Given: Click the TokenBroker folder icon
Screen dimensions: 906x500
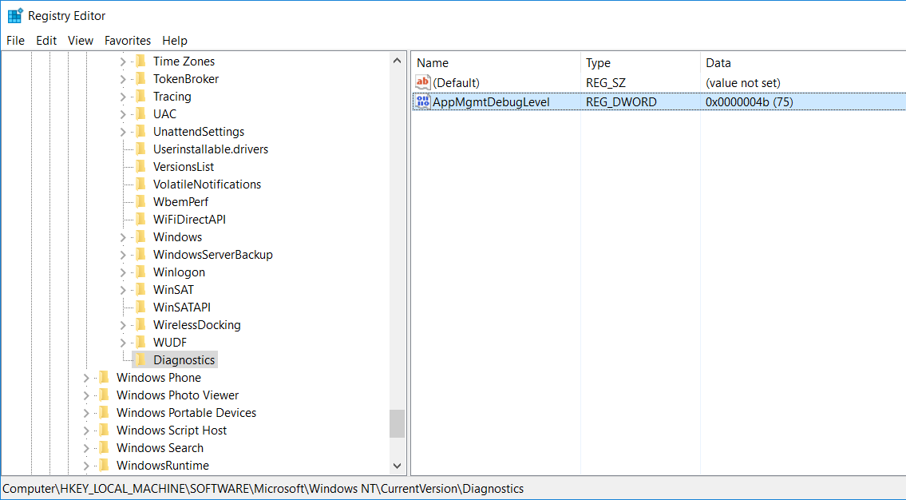Looking at the screenshot, I should (140, 79).
